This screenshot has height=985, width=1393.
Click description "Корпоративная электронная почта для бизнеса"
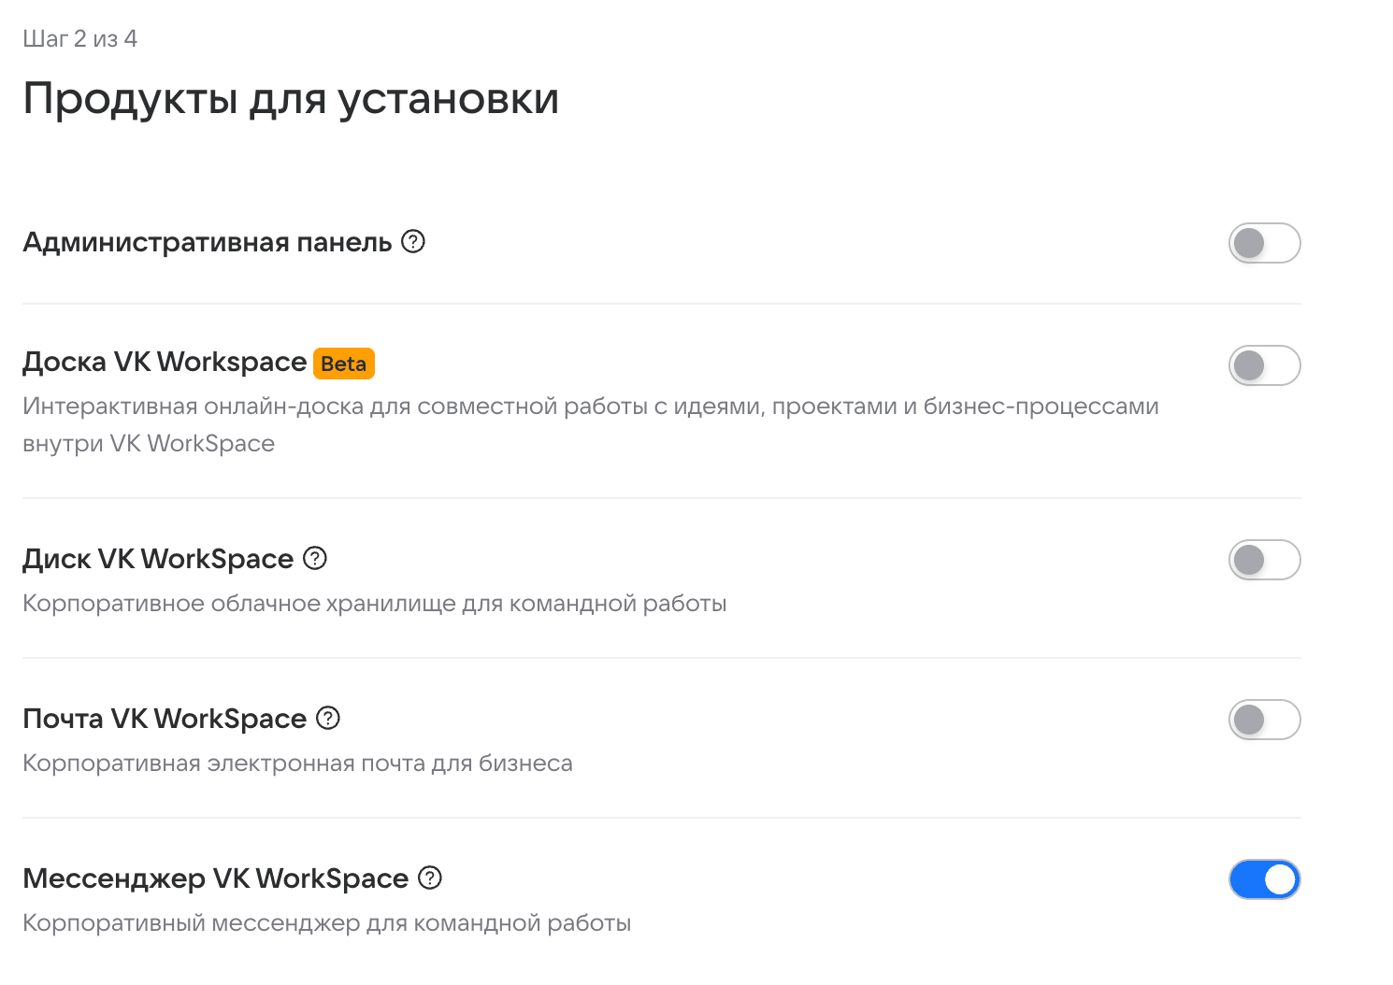(297, 764)
